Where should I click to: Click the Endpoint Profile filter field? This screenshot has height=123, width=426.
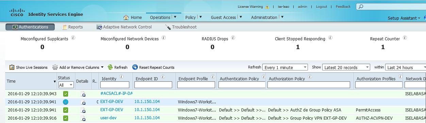pos(196,85)
